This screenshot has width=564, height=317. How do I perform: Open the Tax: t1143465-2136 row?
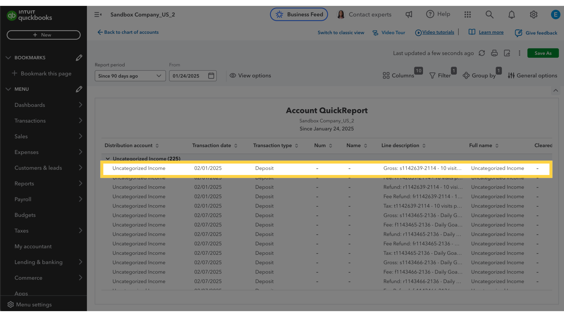click(x=326, y=253)
